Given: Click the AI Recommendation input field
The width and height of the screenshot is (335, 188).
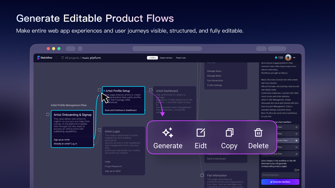Looking at the screenshot, I should coord(280,175).
